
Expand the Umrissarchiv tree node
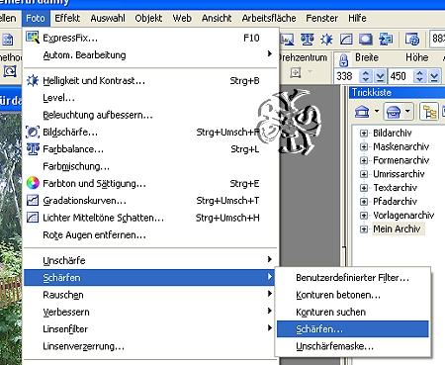point(364,174)
